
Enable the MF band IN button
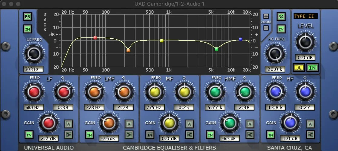point(149,135)
